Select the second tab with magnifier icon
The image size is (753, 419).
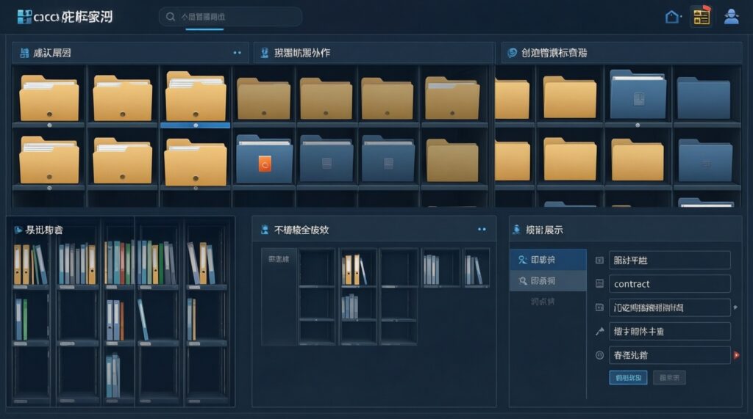coord(547,281)
